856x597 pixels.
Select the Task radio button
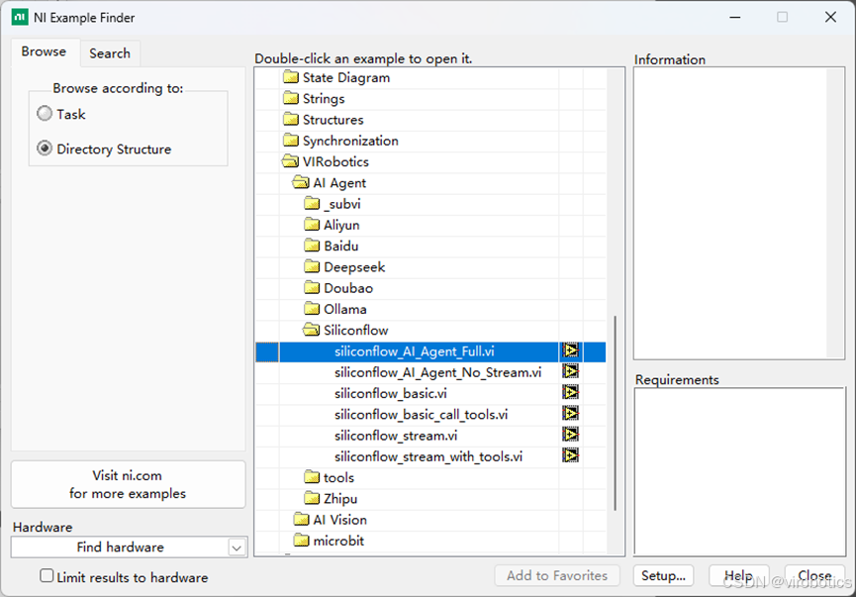(x=45, y=114)
